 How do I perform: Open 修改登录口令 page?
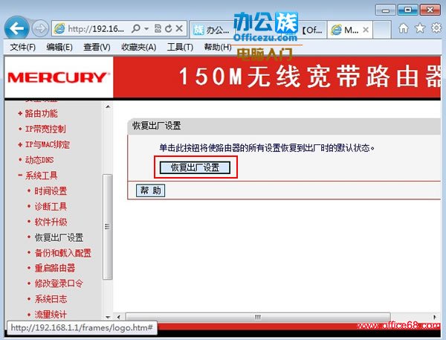pyautogui.click(x=59, y=283)
